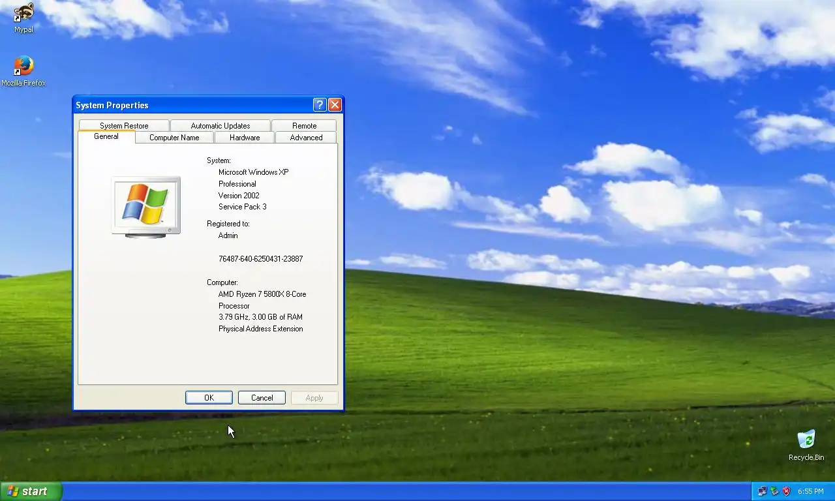Click the '3.79 GHz, 3.00 GB of RAM' text
This screenshot has width=835, height=501.
[260, 317]
